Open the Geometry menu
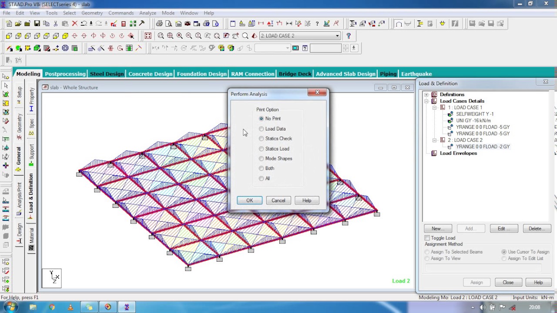This screenshot has height=313, width=557. pos(92,13)
